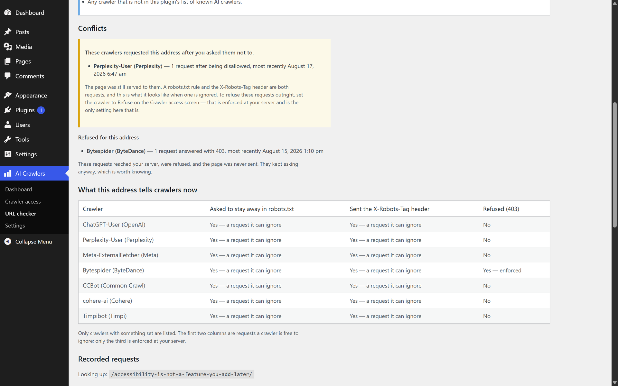Select Bytespider (ByteDance) table row name

(113, 270)
